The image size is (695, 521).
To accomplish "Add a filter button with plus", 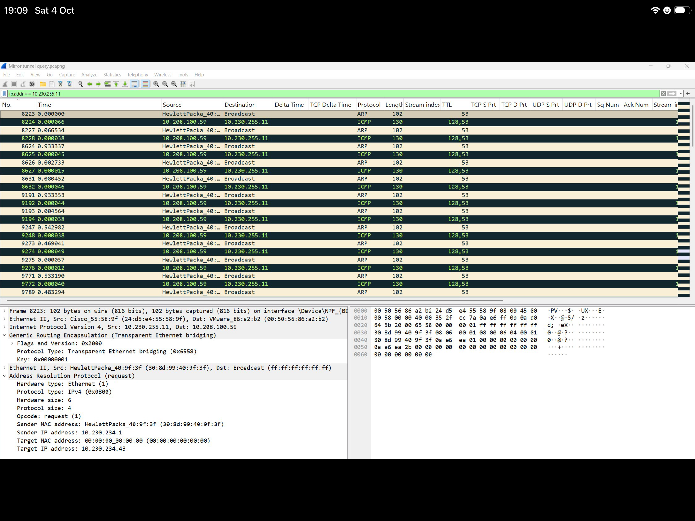I will (x=688, y=94).
